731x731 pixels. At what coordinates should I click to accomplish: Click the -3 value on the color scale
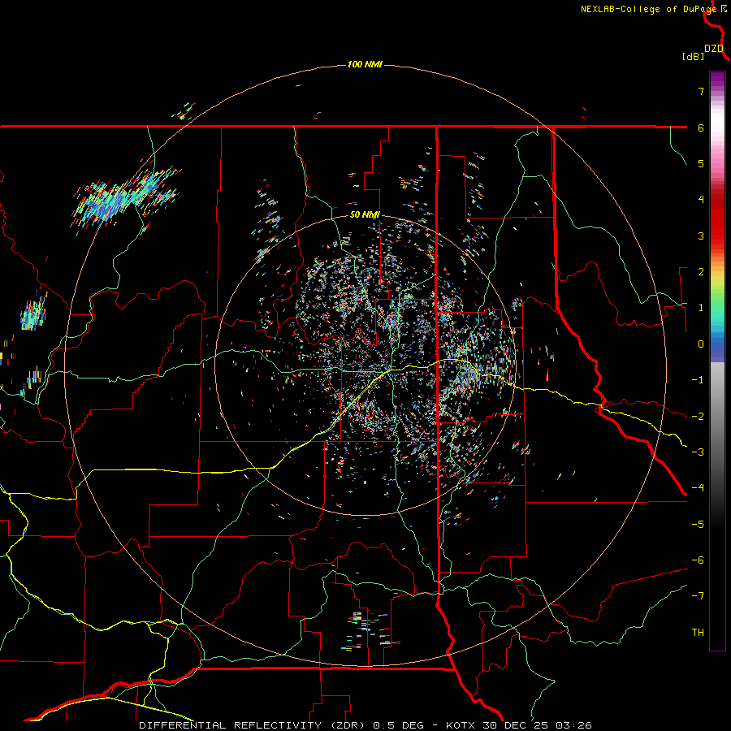coord(698,452)
